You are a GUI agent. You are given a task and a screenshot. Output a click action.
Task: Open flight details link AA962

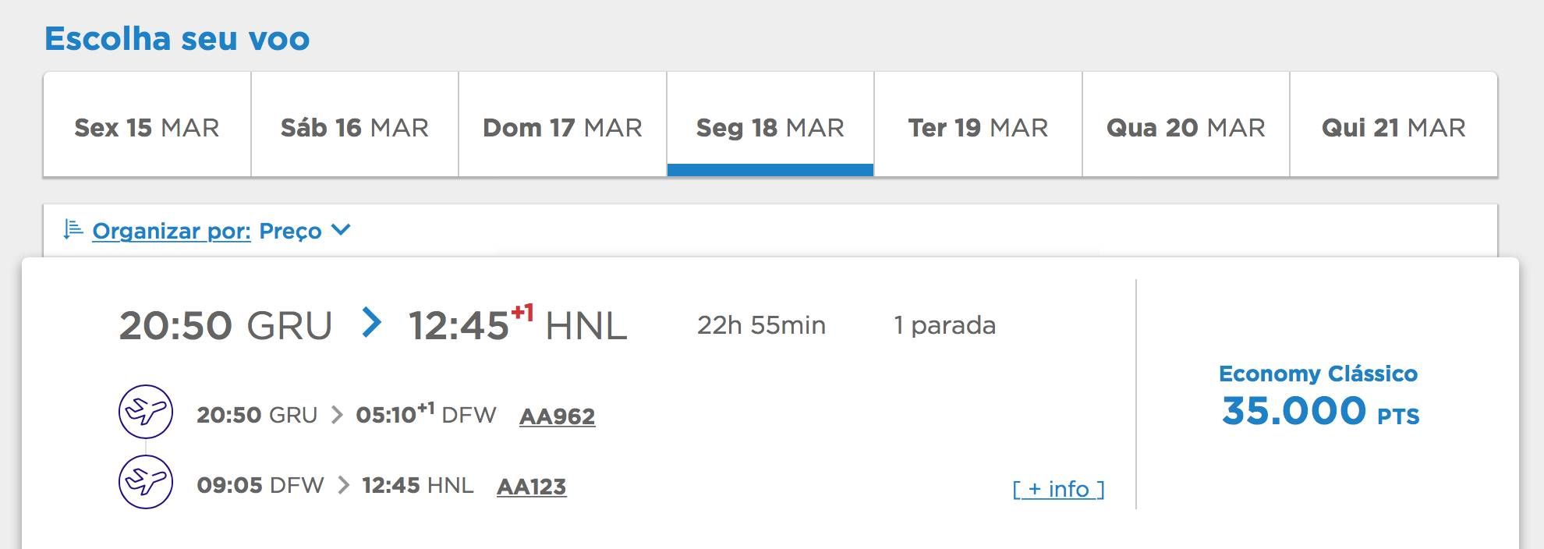click(558, 416)
